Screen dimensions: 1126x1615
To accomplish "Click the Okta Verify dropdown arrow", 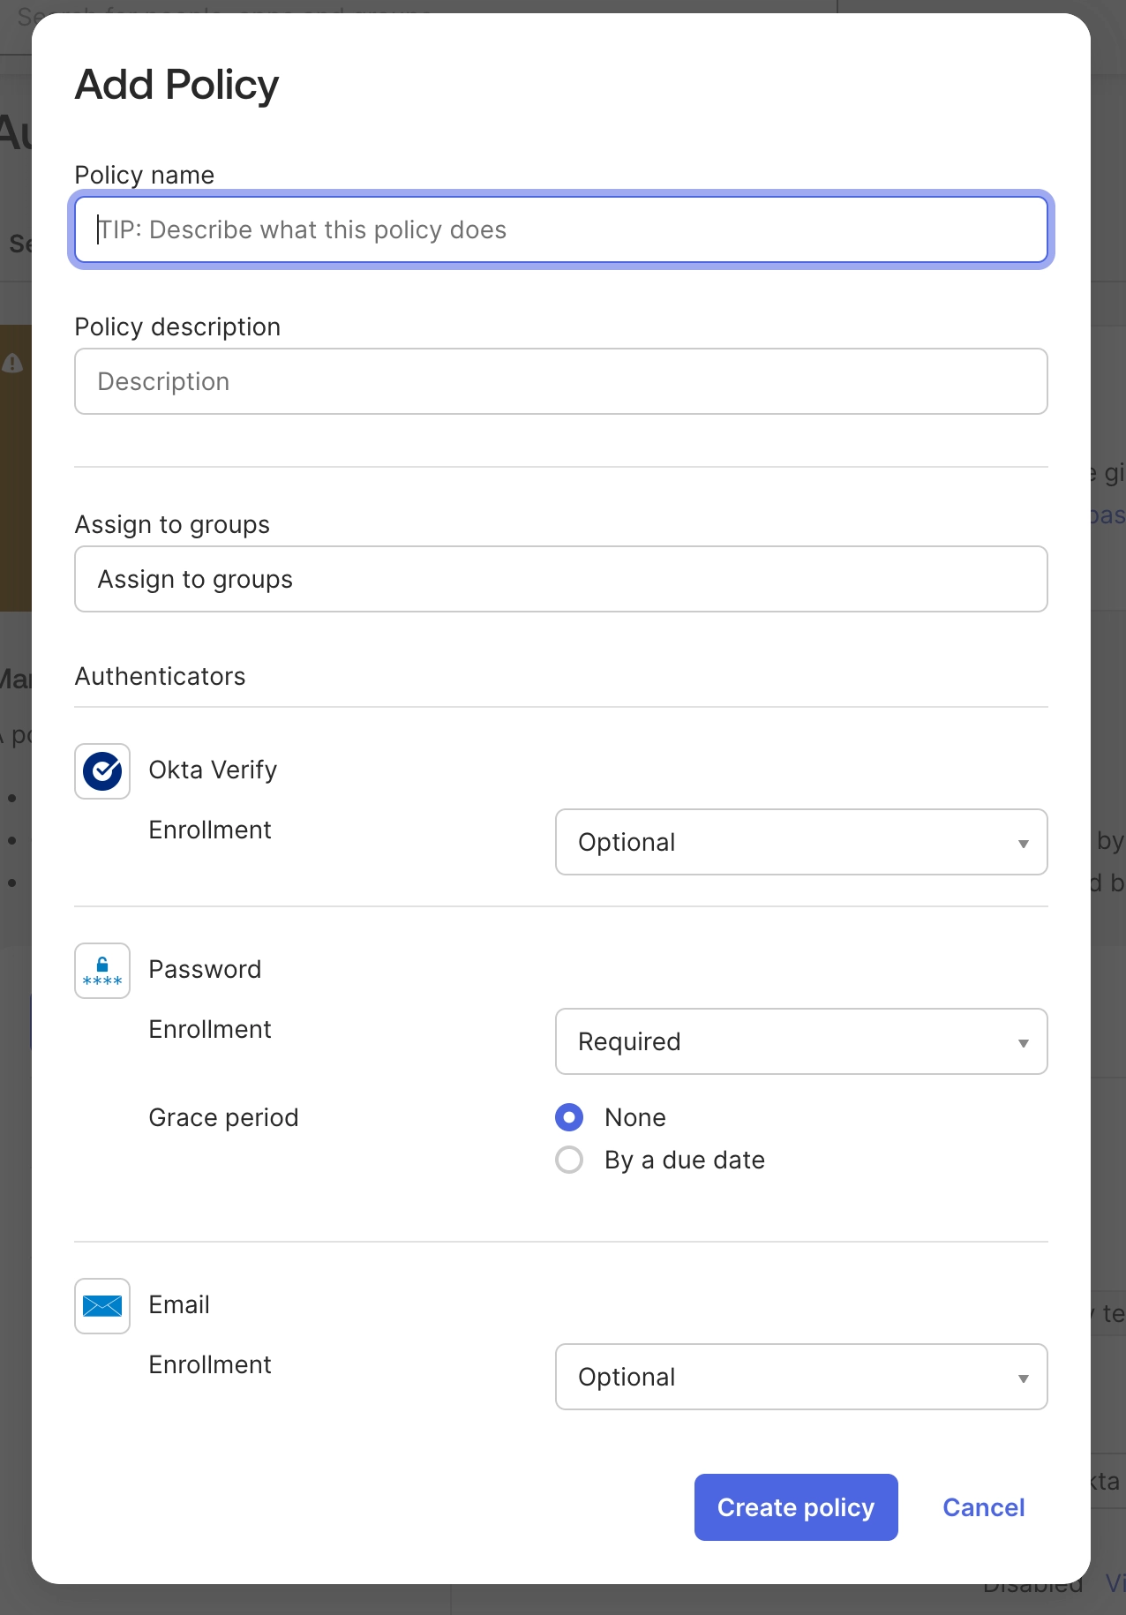I will coord(1023,844).
